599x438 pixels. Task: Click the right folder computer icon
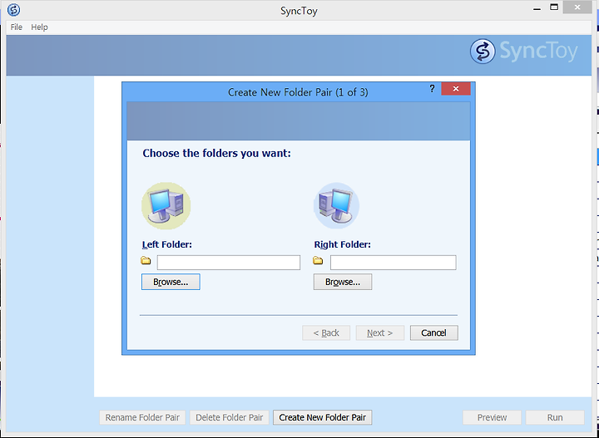coord(337,206)
